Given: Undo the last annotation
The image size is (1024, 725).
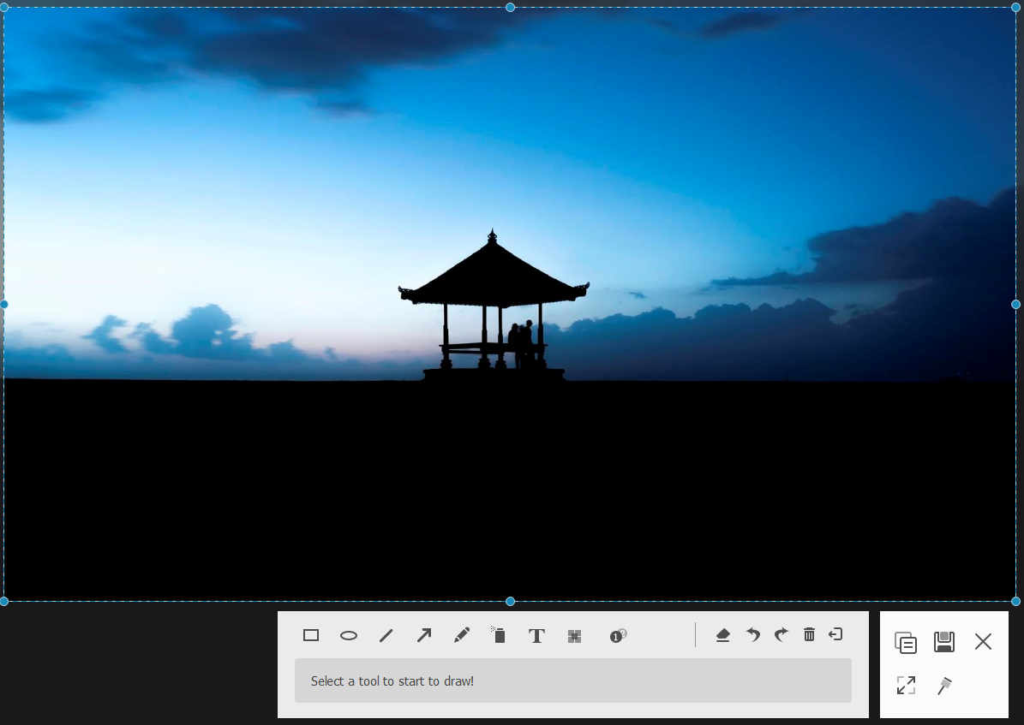Looking at the screenshot, I should [752, 635].
